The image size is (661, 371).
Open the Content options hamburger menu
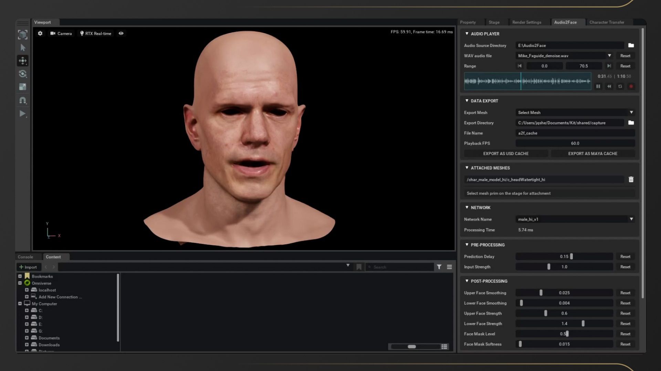pyautogui.click(x=449, y=267)
